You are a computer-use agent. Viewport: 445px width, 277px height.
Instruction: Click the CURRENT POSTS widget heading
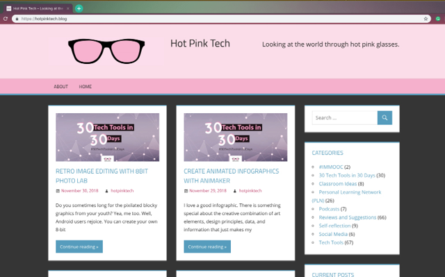[x=333, y=274]
